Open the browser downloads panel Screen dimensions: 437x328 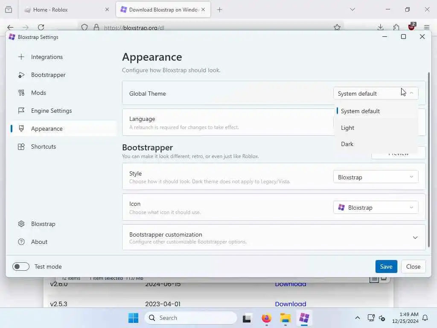(380, 27)
